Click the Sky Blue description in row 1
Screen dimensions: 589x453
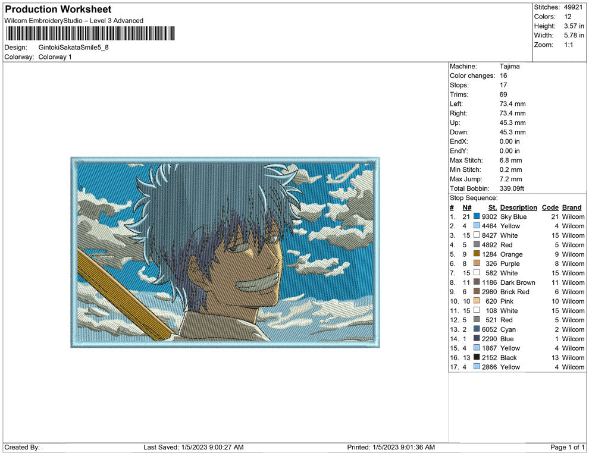513,216
